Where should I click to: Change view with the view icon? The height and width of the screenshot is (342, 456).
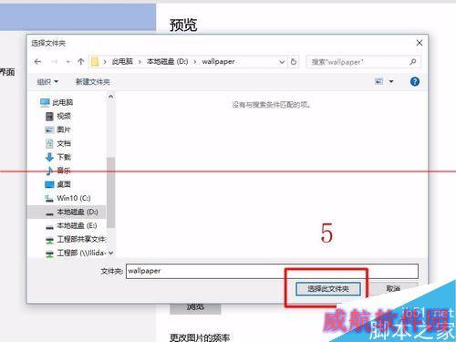pyautogui.click(x=378, y=81)
